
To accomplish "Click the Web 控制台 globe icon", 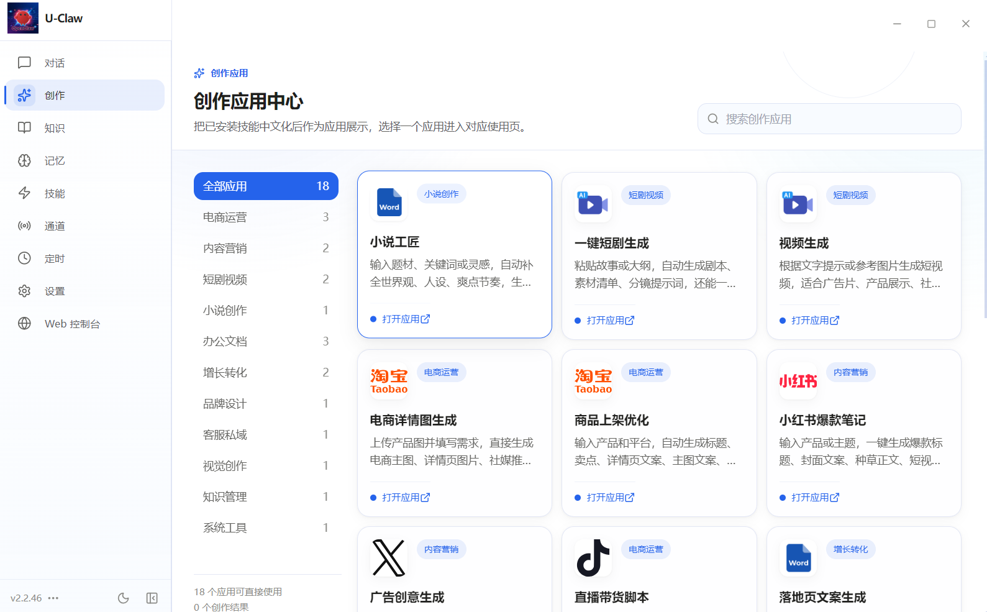I will (x=24, y=323).
